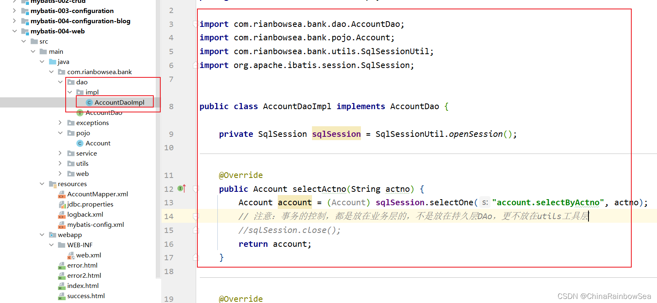The image size is (657, 303).
Task: Click openSession method call on line 9
Action: 476,134
